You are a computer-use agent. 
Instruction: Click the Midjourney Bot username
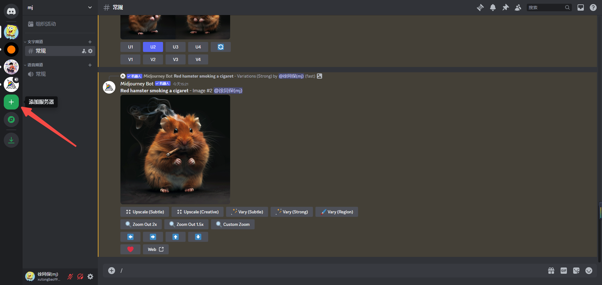[x=137, y=84]
